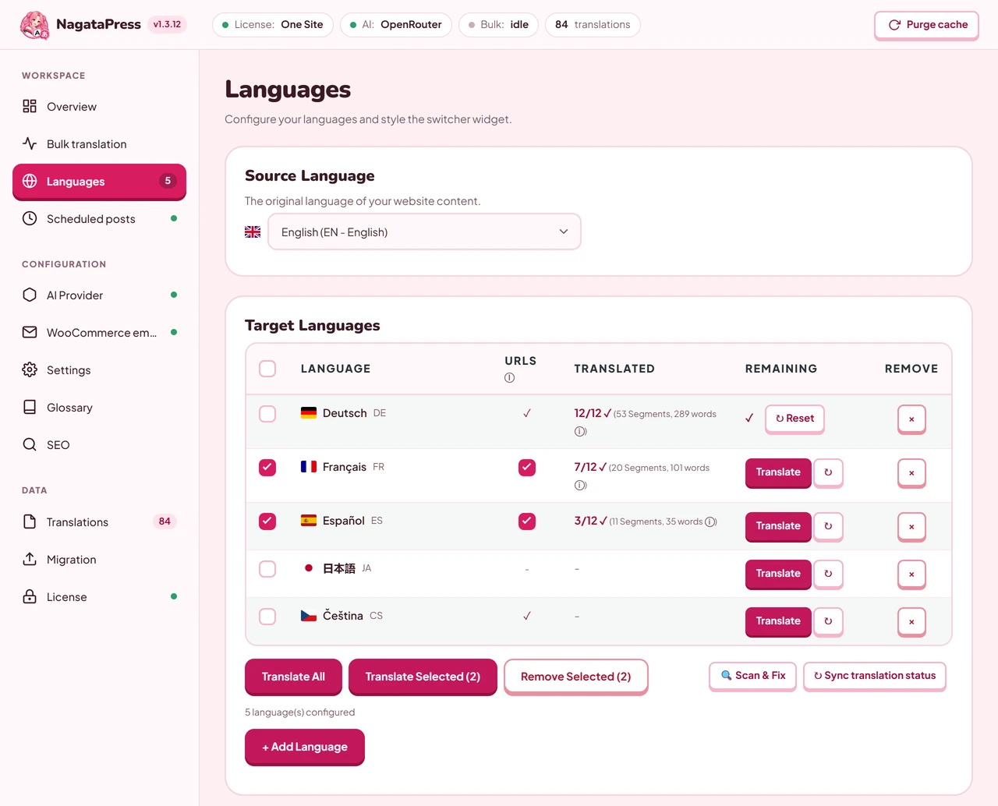Screen dimensions: 998x806
Task: Remove the Deutsch language with X icon
Action: [911, 419]
